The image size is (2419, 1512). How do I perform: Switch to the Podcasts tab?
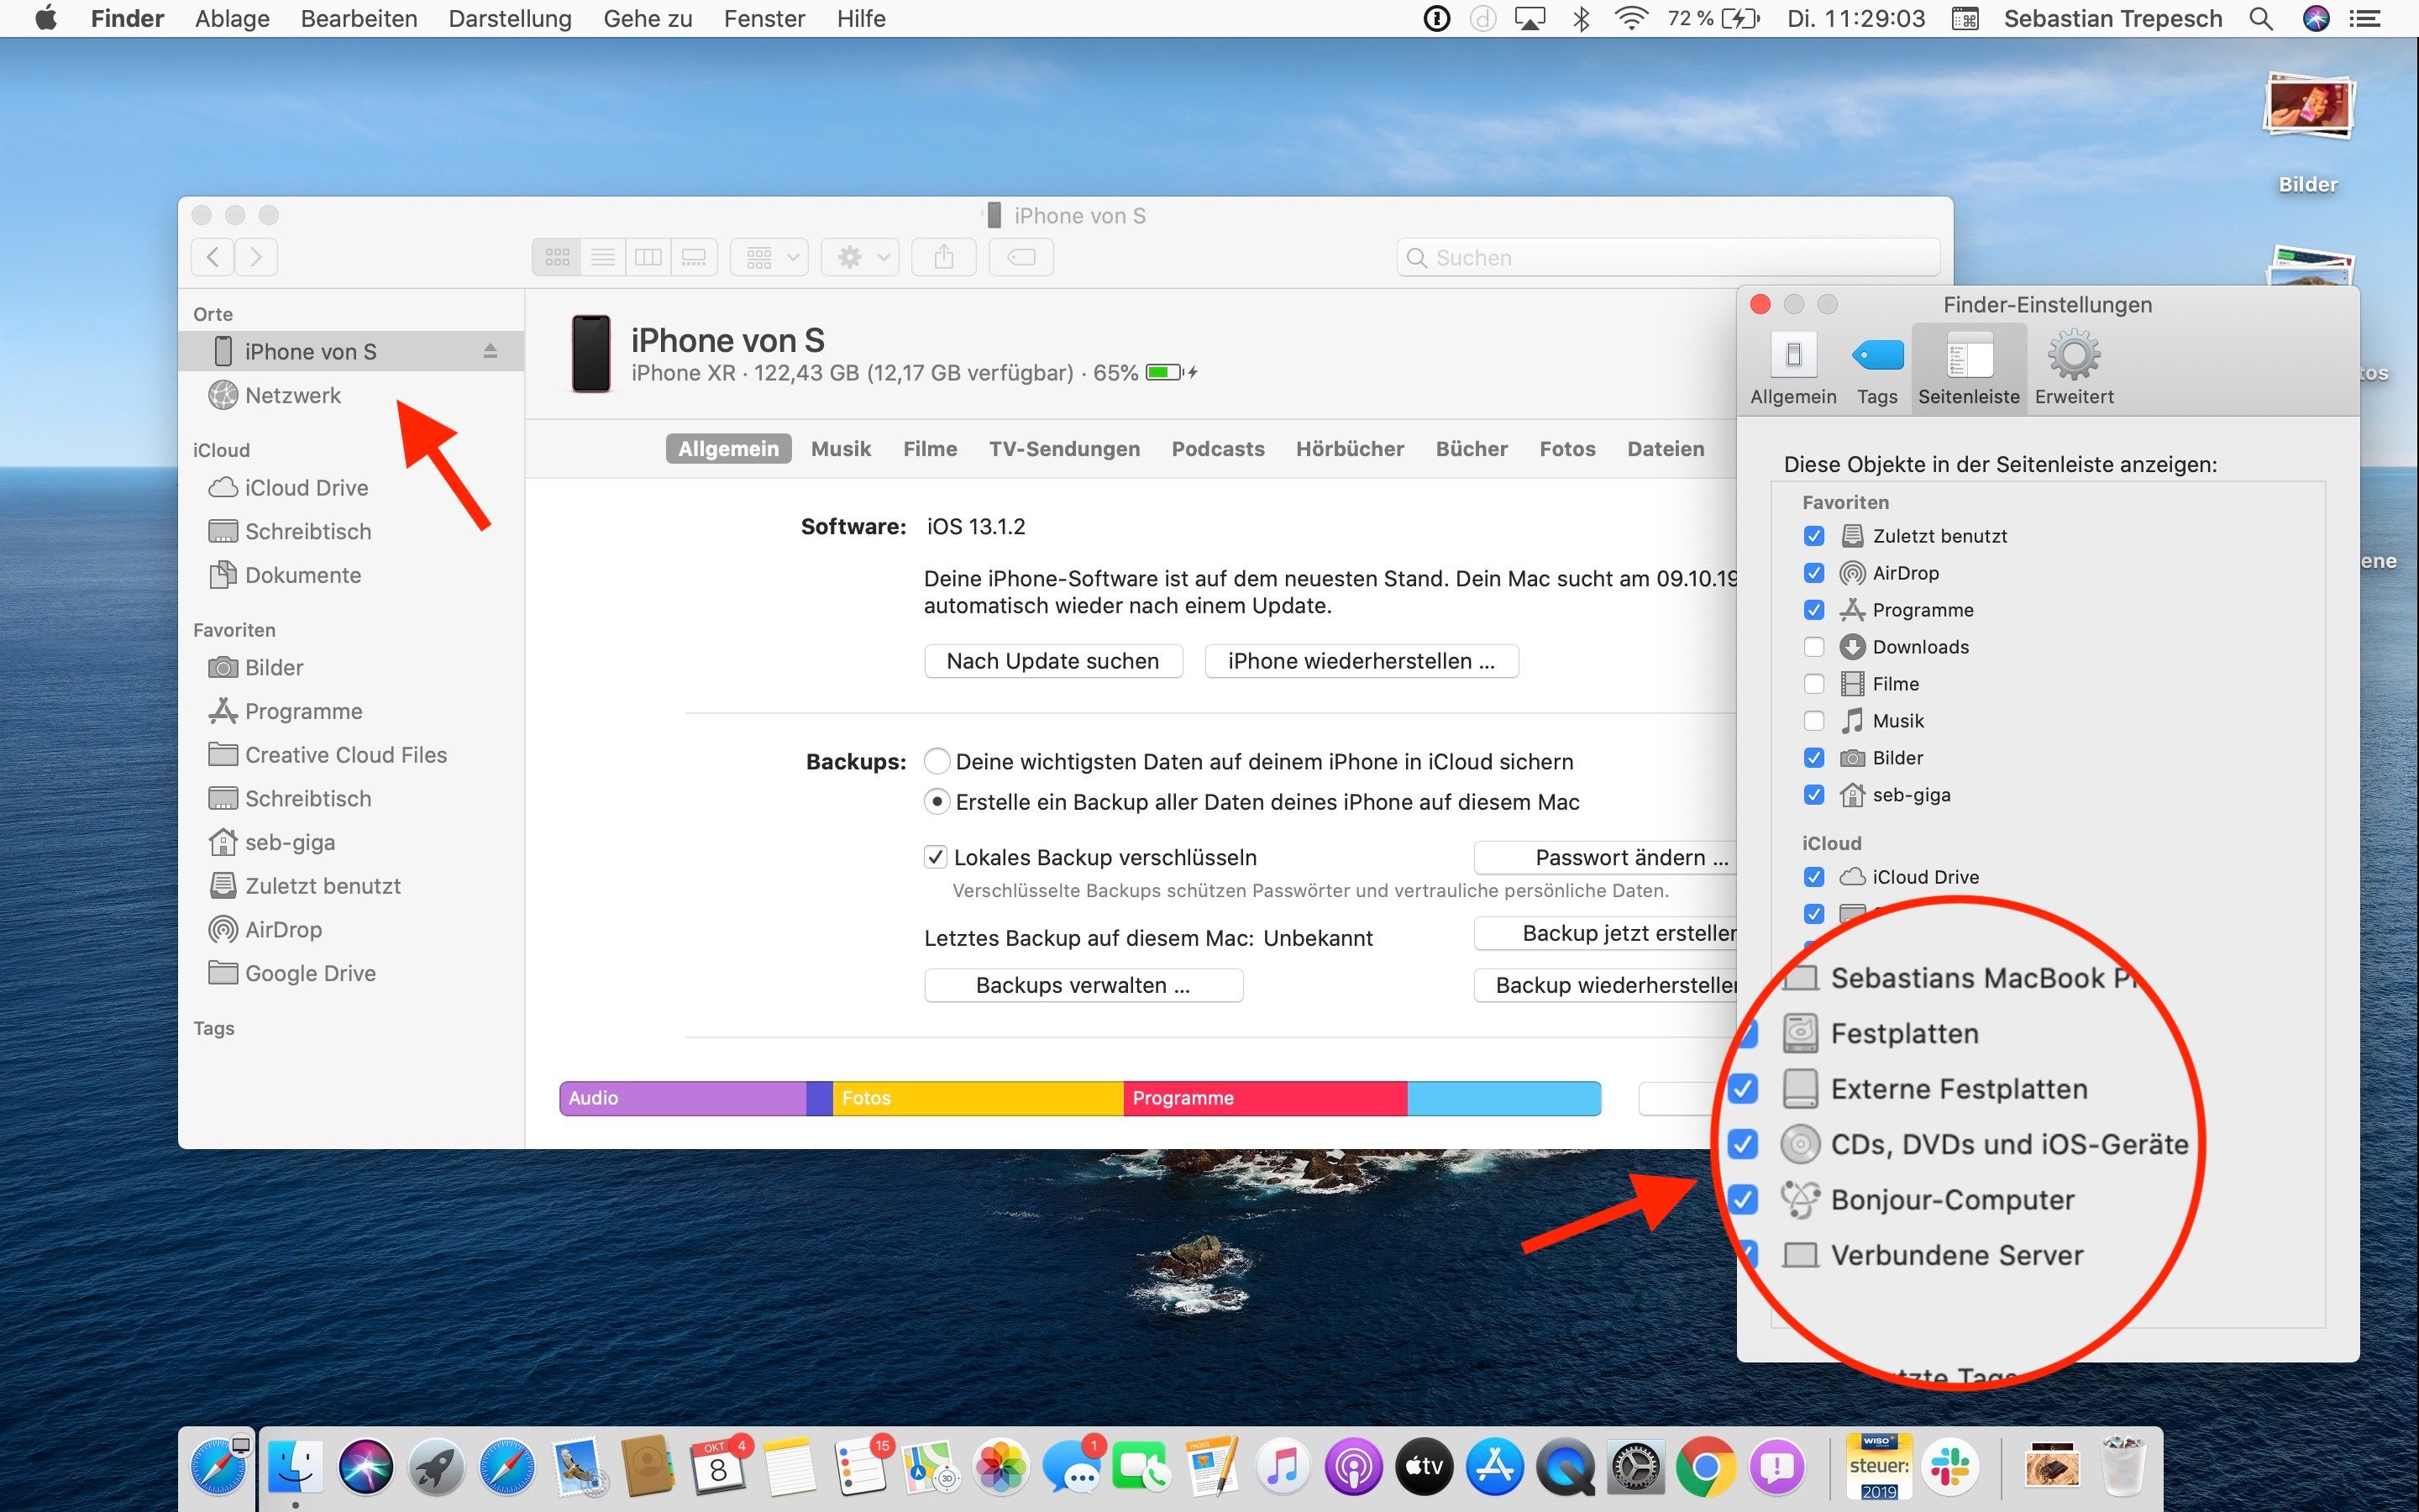[1218, 449]
